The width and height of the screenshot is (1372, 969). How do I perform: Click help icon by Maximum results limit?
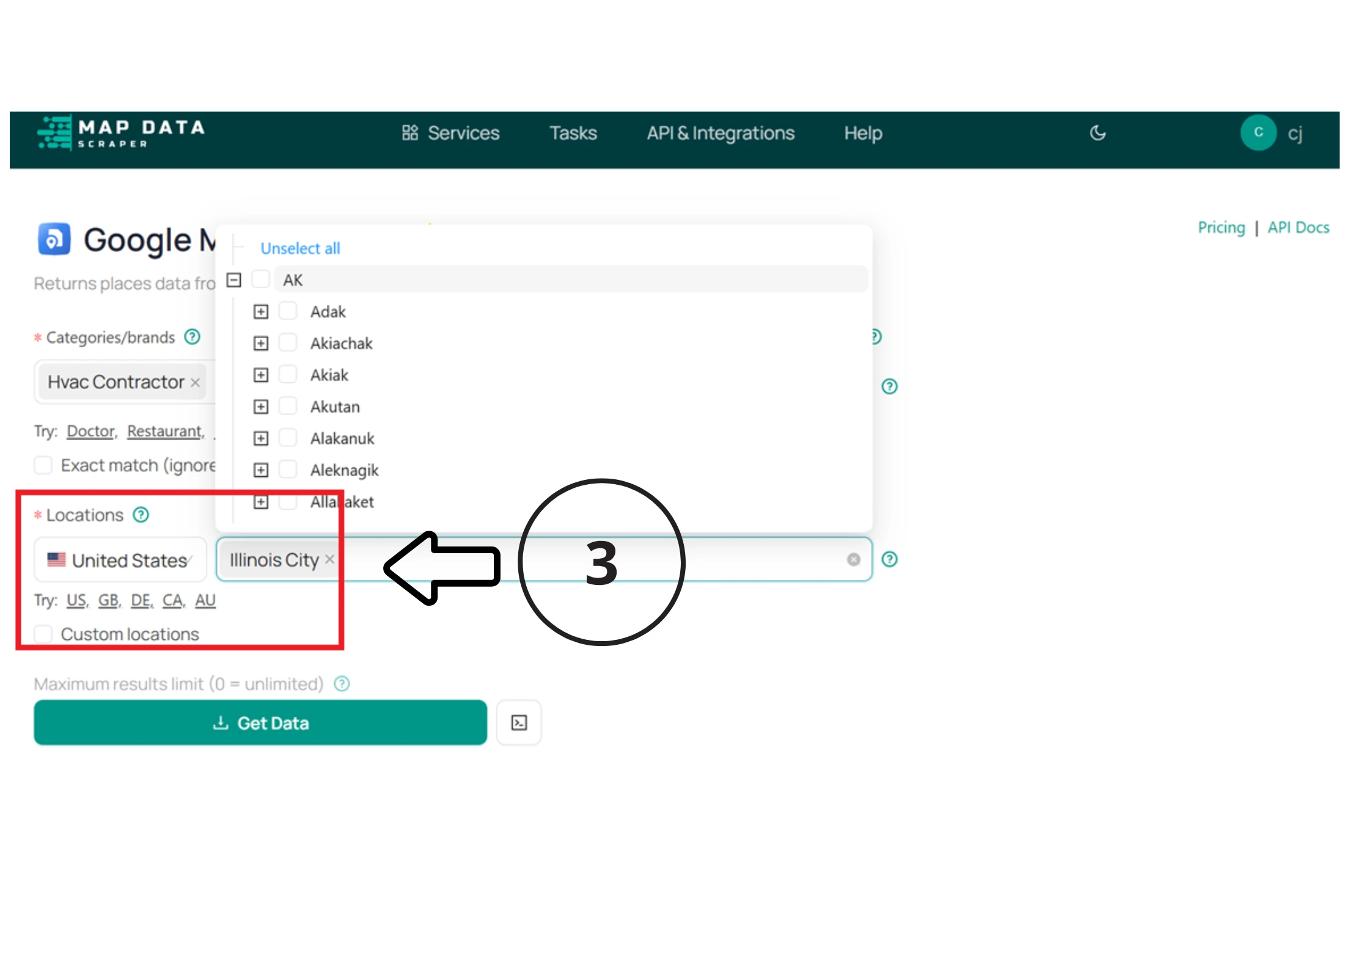[342, 684]
